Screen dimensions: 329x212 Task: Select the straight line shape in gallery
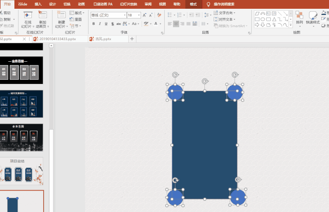pyautogui.click(x=280, y=13)
